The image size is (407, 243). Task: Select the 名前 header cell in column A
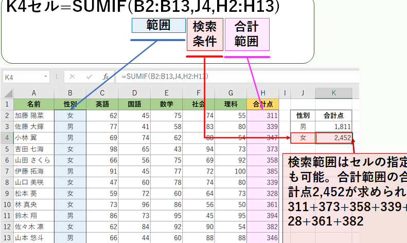coord(33,104)
